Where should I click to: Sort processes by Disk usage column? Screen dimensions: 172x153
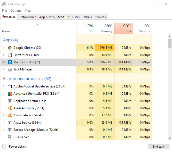click(123, 29)
